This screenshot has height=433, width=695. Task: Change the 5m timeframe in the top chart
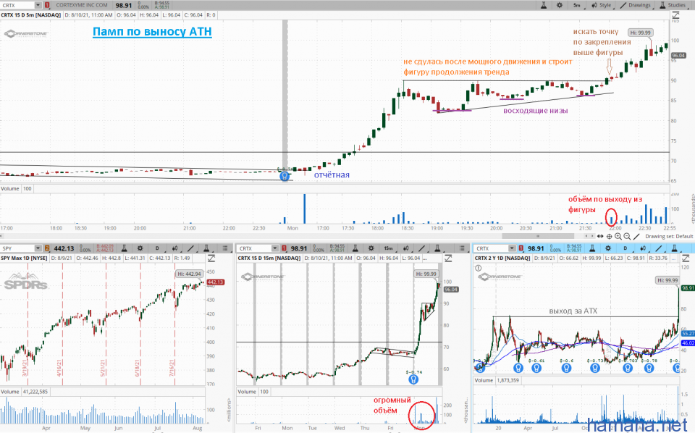[x=576, y=5]
